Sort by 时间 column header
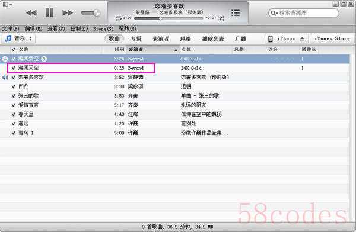The width and height of the screenshot is (356, 232). [119, 49]
